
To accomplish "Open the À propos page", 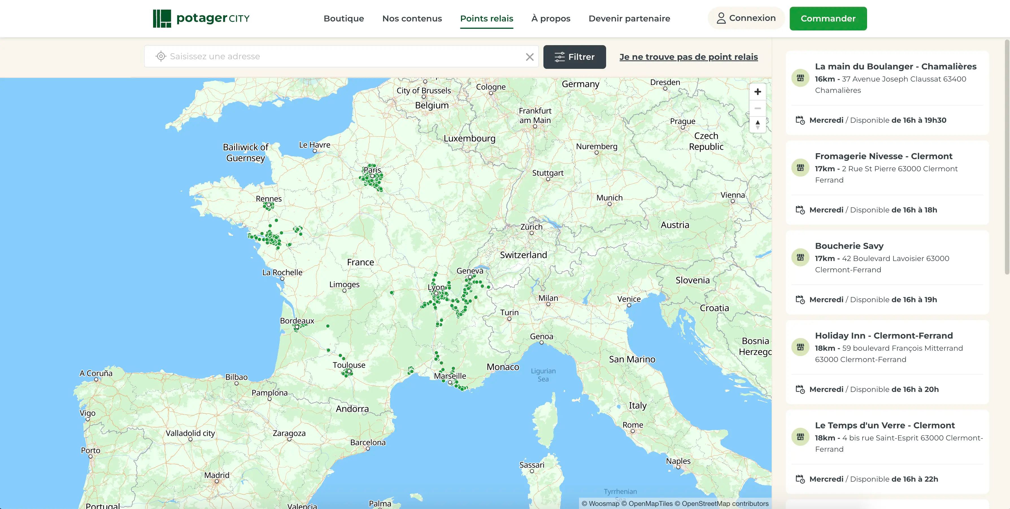I will point(551,18).
